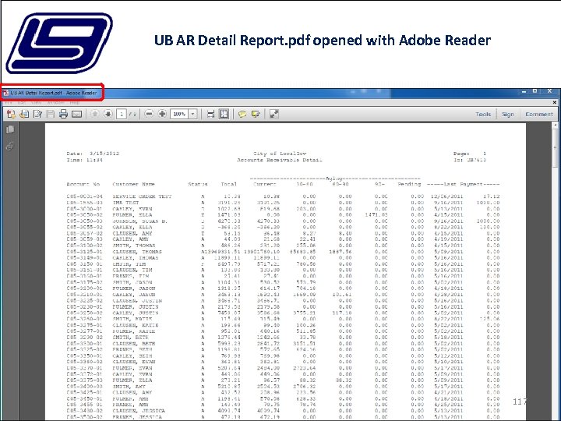Click the 'Customer Name' column header
Screen dimensions: 561x421
[x=133, y=184]
